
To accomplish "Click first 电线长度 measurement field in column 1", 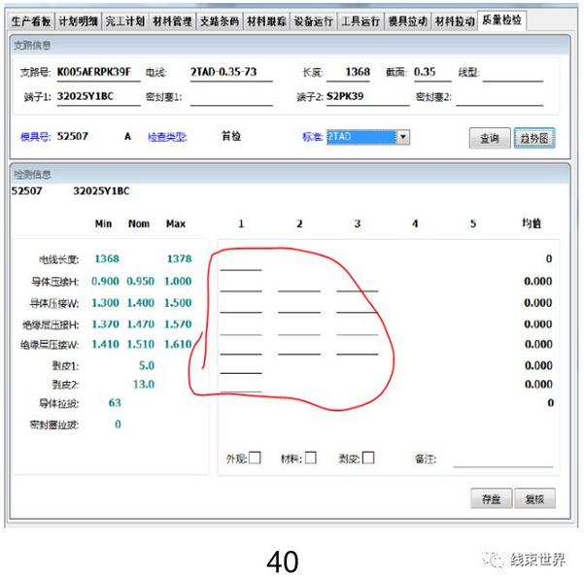I will (241, 260).
